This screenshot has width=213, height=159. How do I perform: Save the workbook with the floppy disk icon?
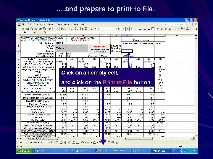point(27,29)
